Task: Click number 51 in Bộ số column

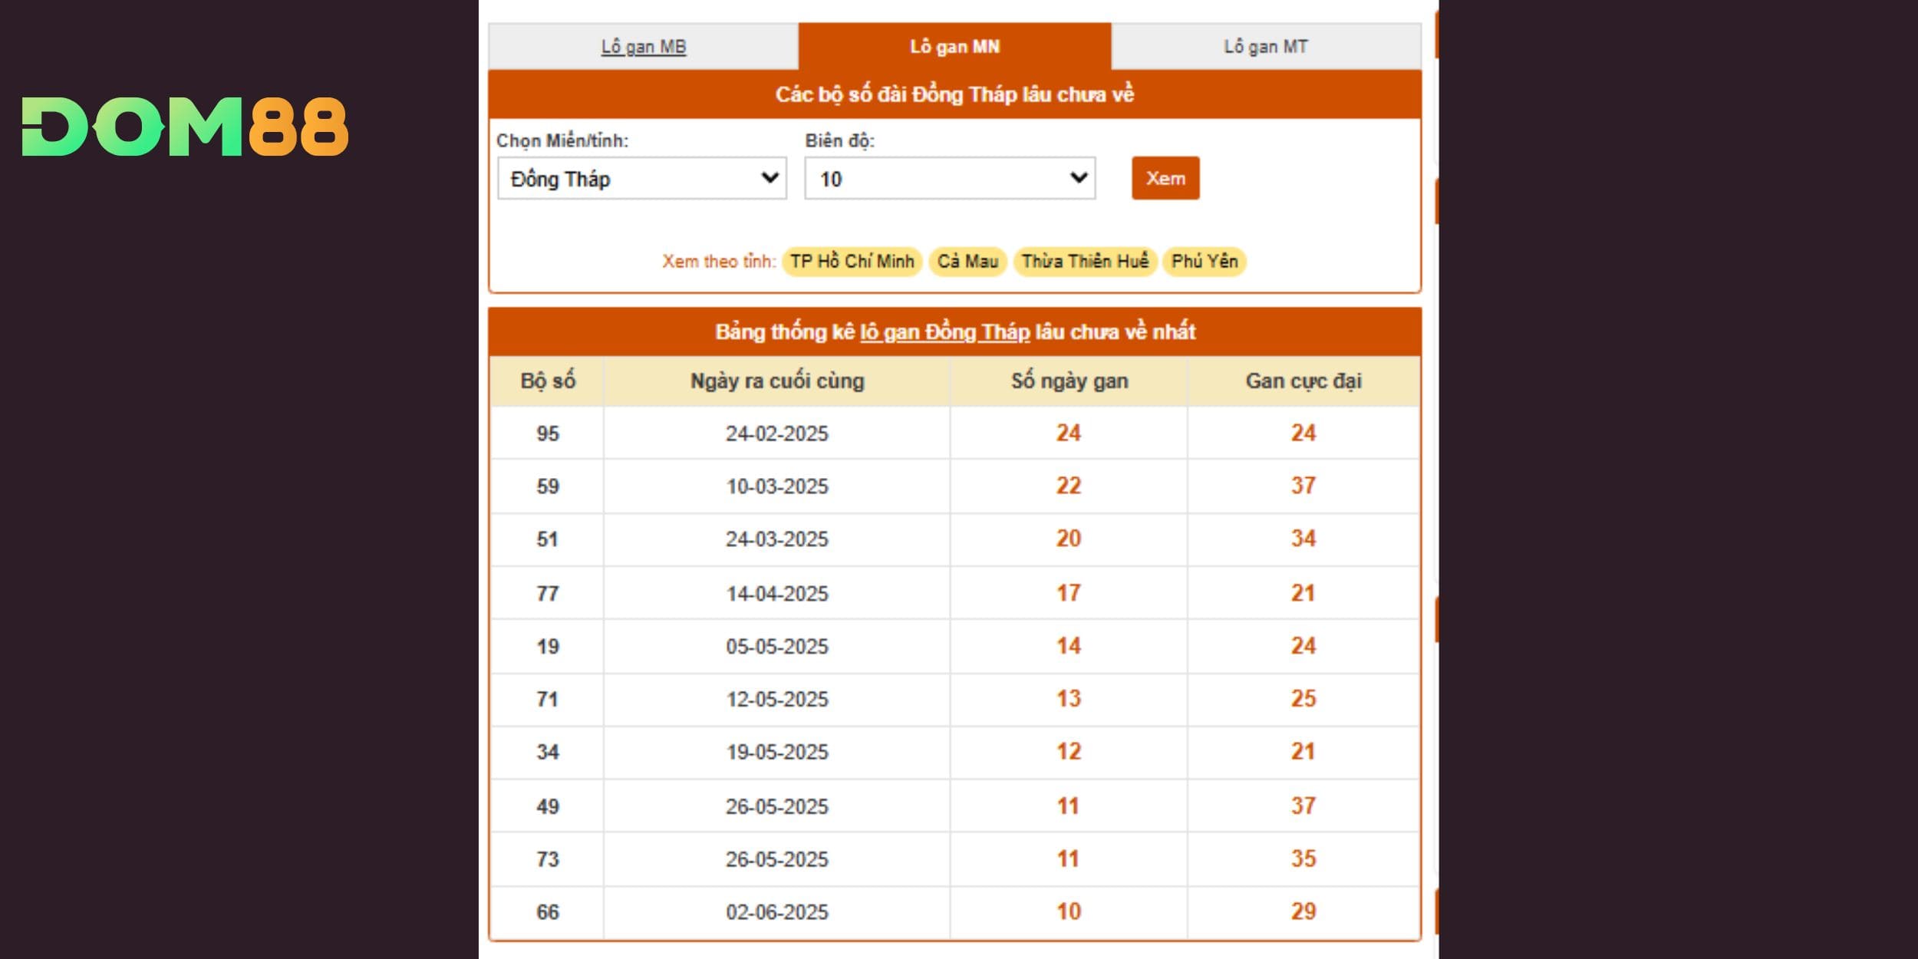Action: click(548, 539)
